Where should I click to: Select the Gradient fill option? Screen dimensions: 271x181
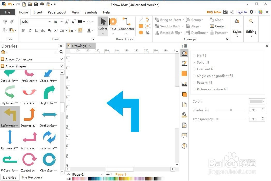(x=204, y=69)
